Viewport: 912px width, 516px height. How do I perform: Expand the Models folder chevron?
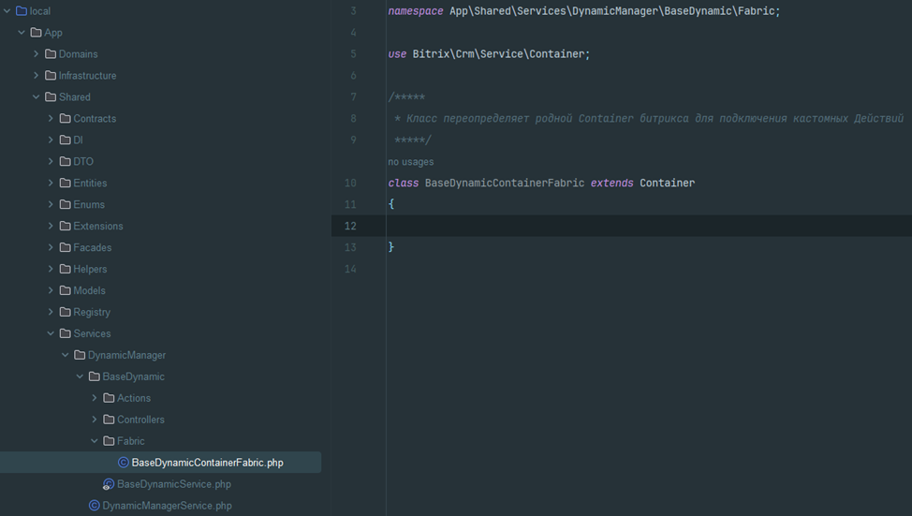(51, 291)
